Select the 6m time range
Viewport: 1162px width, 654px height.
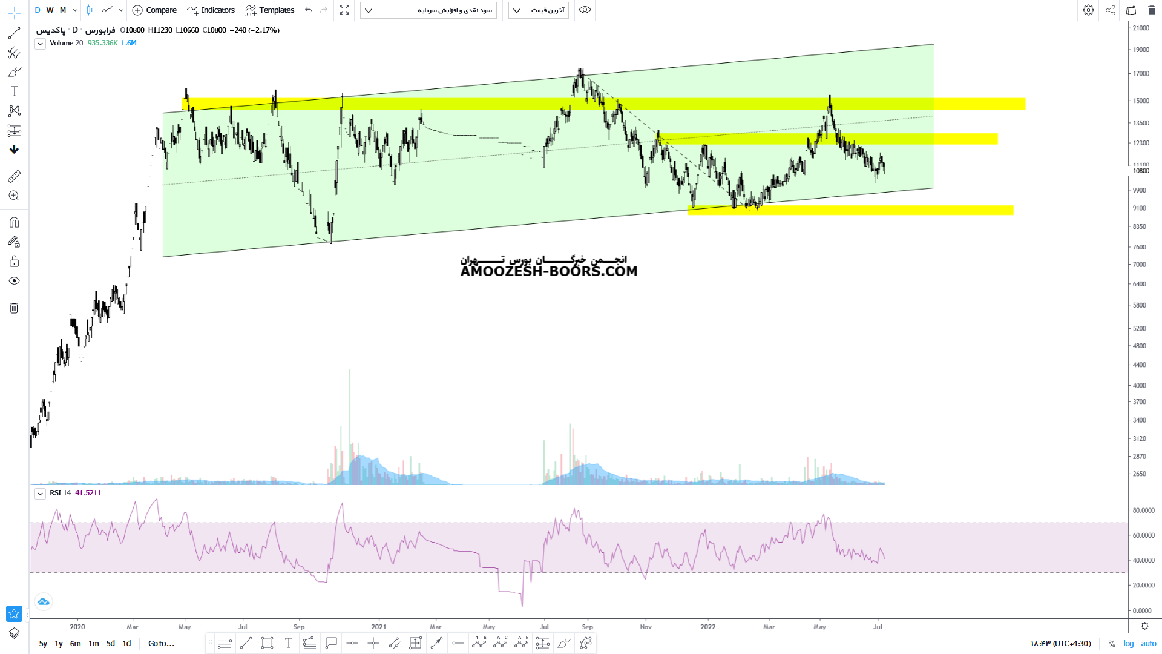[x=75, y=644]
